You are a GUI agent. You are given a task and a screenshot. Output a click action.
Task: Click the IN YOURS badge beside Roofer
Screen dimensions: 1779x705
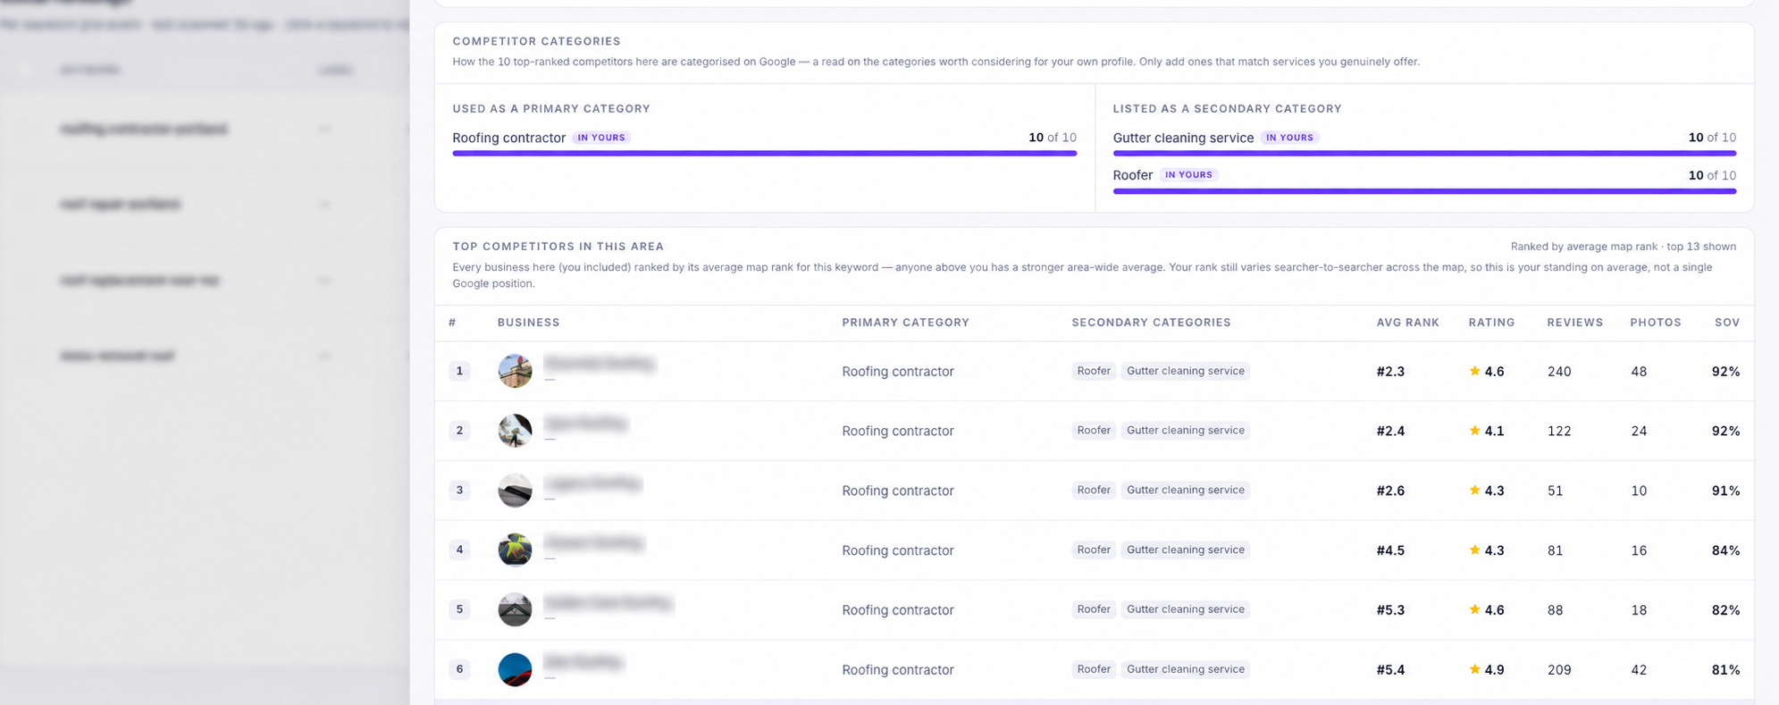tap(1188, 175)
